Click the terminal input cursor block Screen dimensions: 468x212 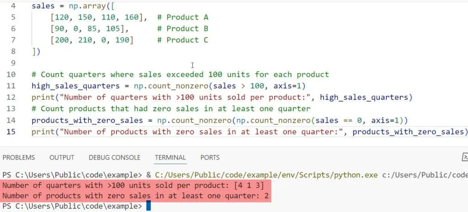pyautogui.click(x=148, y=207)
